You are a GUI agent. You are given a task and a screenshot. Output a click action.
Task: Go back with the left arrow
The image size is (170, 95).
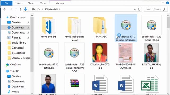click(5, 9)
